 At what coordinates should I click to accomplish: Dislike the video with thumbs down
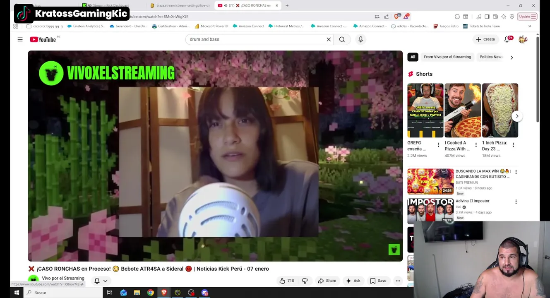pos(305,281)
